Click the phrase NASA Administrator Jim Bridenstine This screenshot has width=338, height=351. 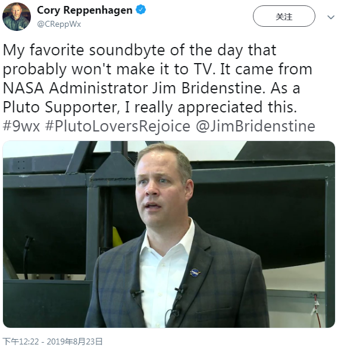click(x=133, y=88)
